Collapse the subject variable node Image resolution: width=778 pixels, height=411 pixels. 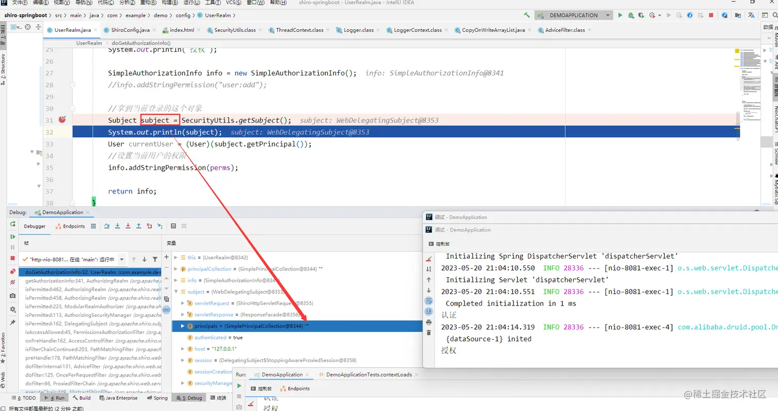[x=176, y=292]
